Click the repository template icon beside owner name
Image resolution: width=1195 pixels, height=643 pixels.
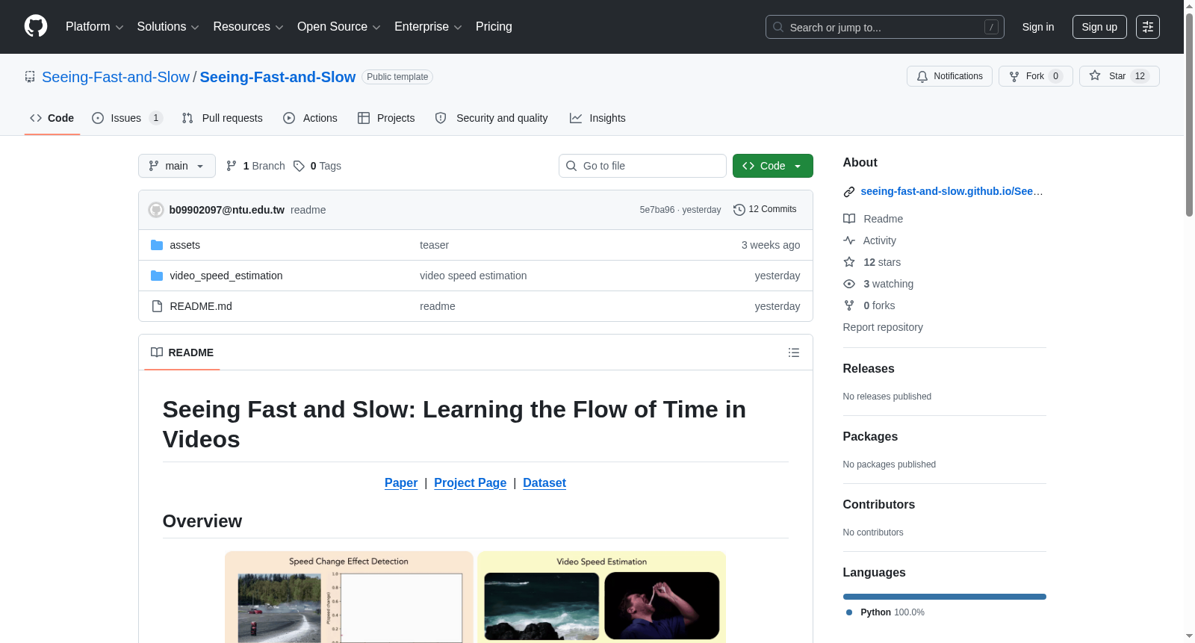30,77
